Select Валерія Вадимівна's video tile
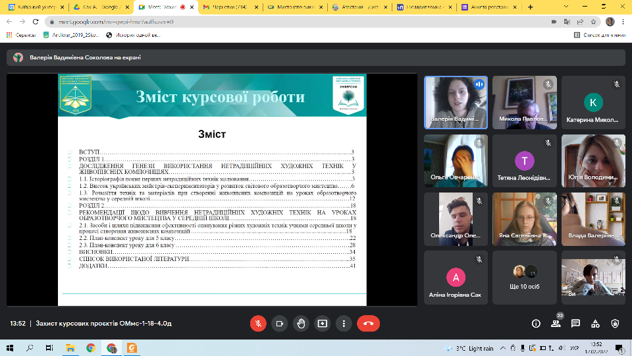 click(x=456, y=102)
